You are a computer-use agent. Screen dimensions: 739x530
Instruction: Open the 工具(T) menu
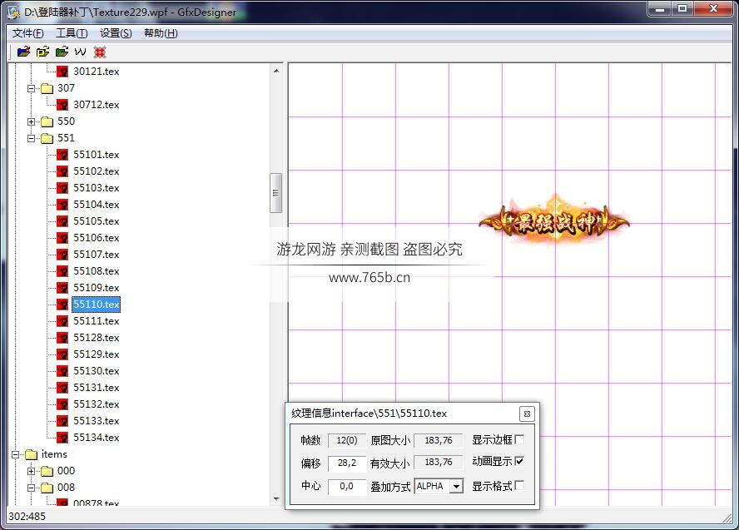coord(72,33)
